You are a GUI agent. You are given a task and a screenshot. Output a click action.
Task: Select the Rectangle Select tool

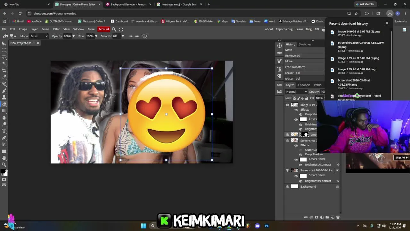coord(4,50)
